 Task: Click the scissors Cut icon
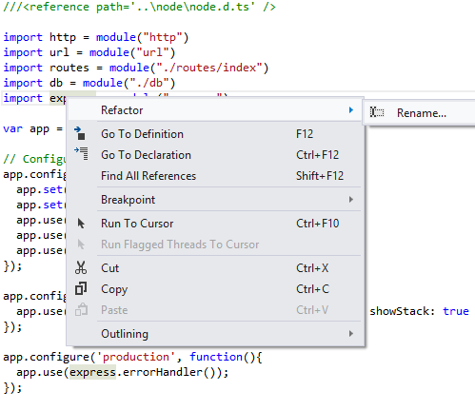[81, 267]
